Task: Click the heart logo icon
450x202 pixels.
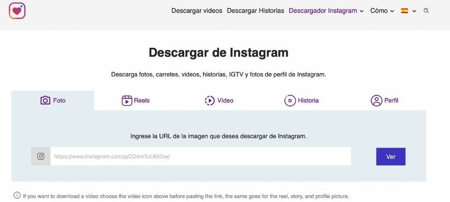Action: click(x=17, y=10)
